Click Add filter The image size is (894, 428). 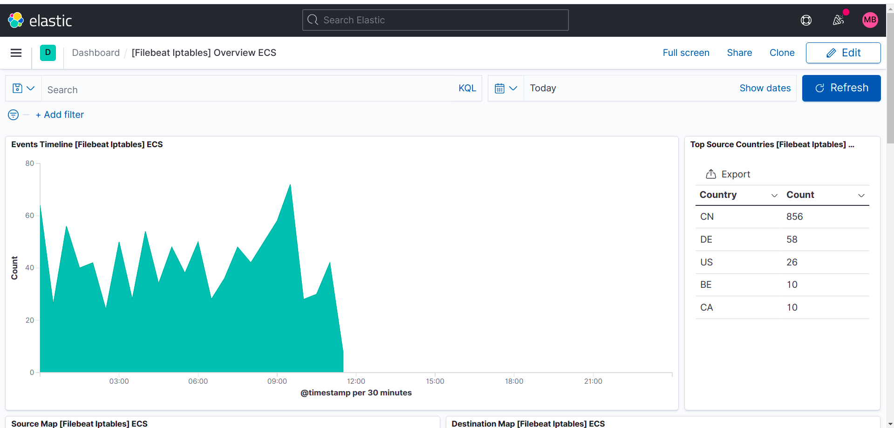60,115
